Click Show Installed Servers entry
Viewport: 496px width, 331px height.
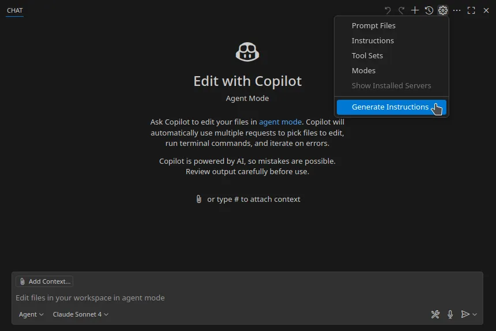[391, 86]
